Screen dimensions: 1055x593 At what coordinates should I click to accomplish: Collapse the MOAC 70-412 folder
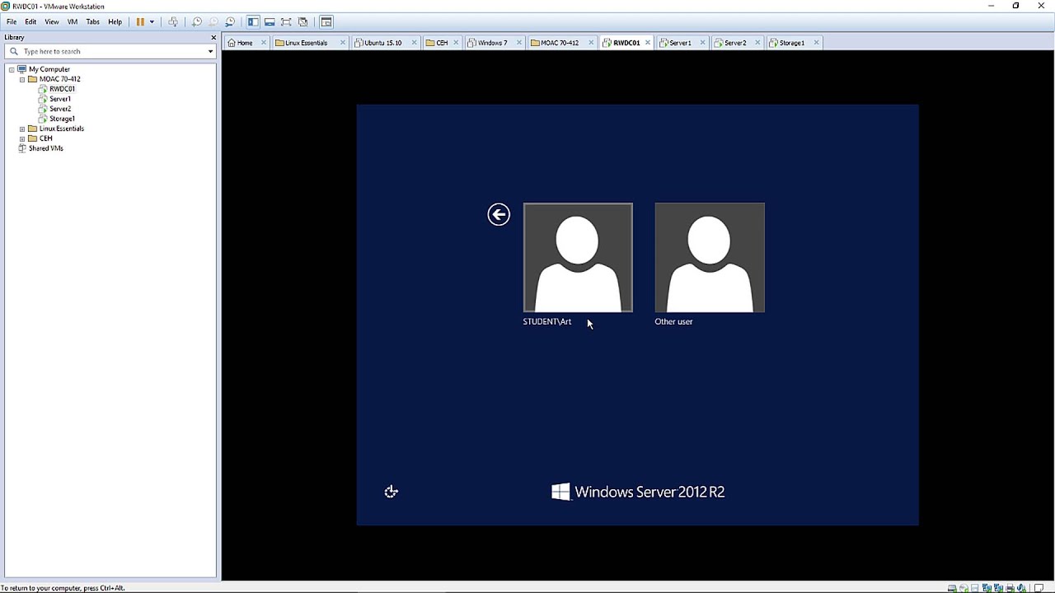point(22,79)
